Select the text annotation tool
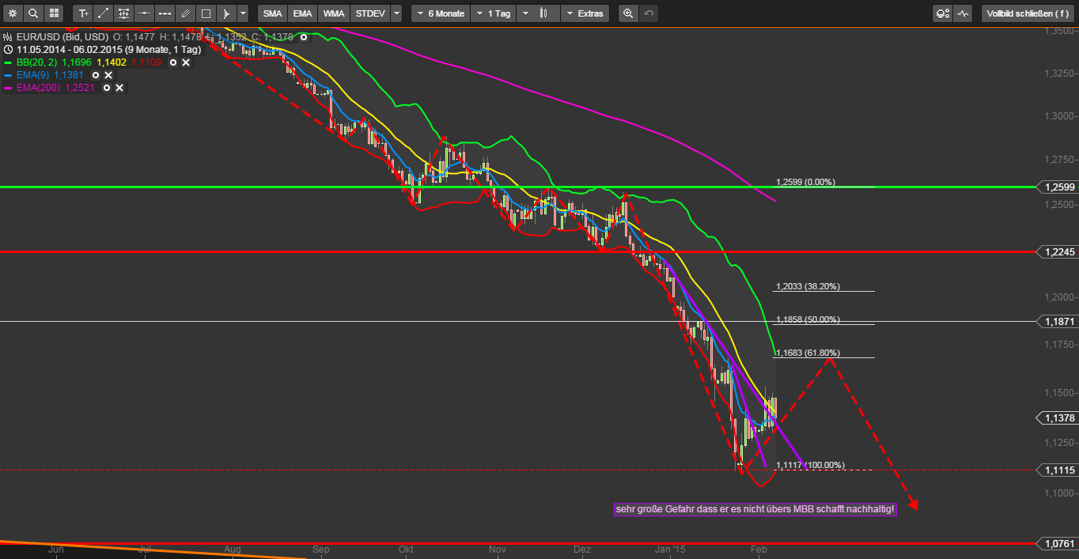Screen dimensions: 1079x559 pos(83,13)
